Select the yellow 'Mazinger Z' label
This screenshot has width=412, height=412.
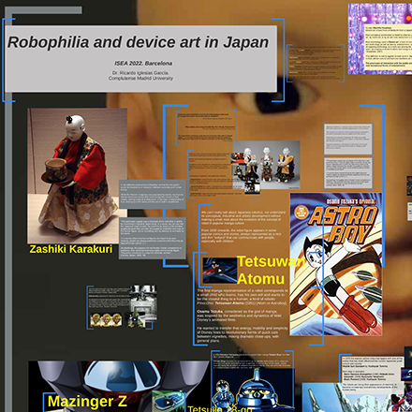(x=87, y=402)
